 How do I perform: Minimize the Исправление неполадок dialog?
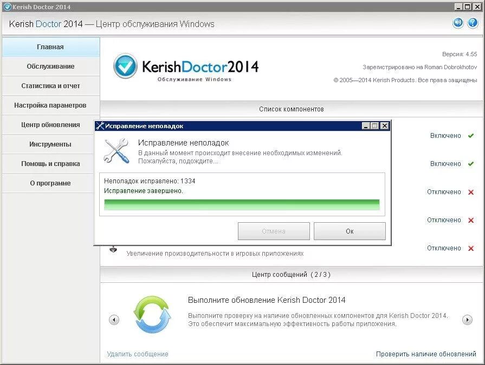[x=366, y=126]
